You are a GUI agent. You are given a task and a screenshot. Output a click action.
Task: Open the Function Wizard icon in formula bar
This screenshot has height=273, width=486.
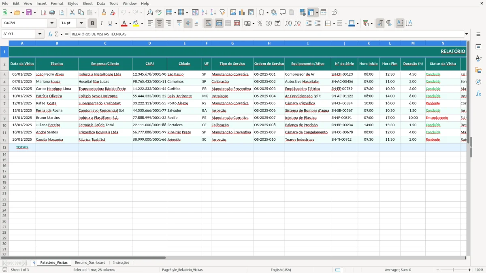point(50,34)
